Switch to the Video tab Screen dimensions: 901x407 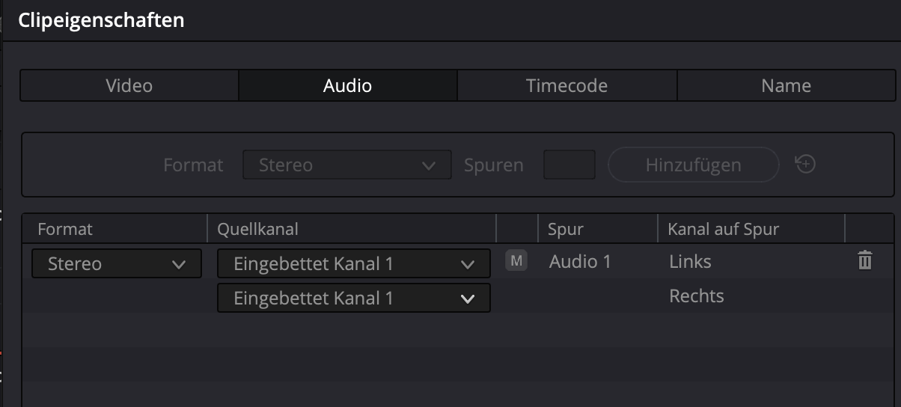pos(129,85)
